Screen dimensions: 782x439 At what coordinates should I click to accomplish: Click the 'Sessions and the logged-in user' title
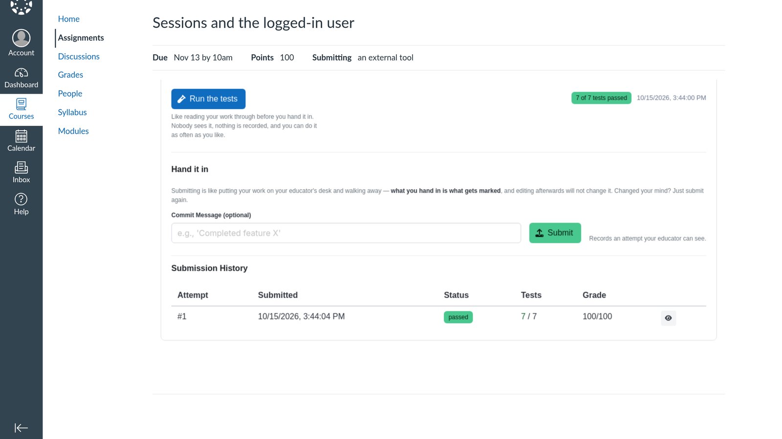pyautogui.click(x=253, y=23)
